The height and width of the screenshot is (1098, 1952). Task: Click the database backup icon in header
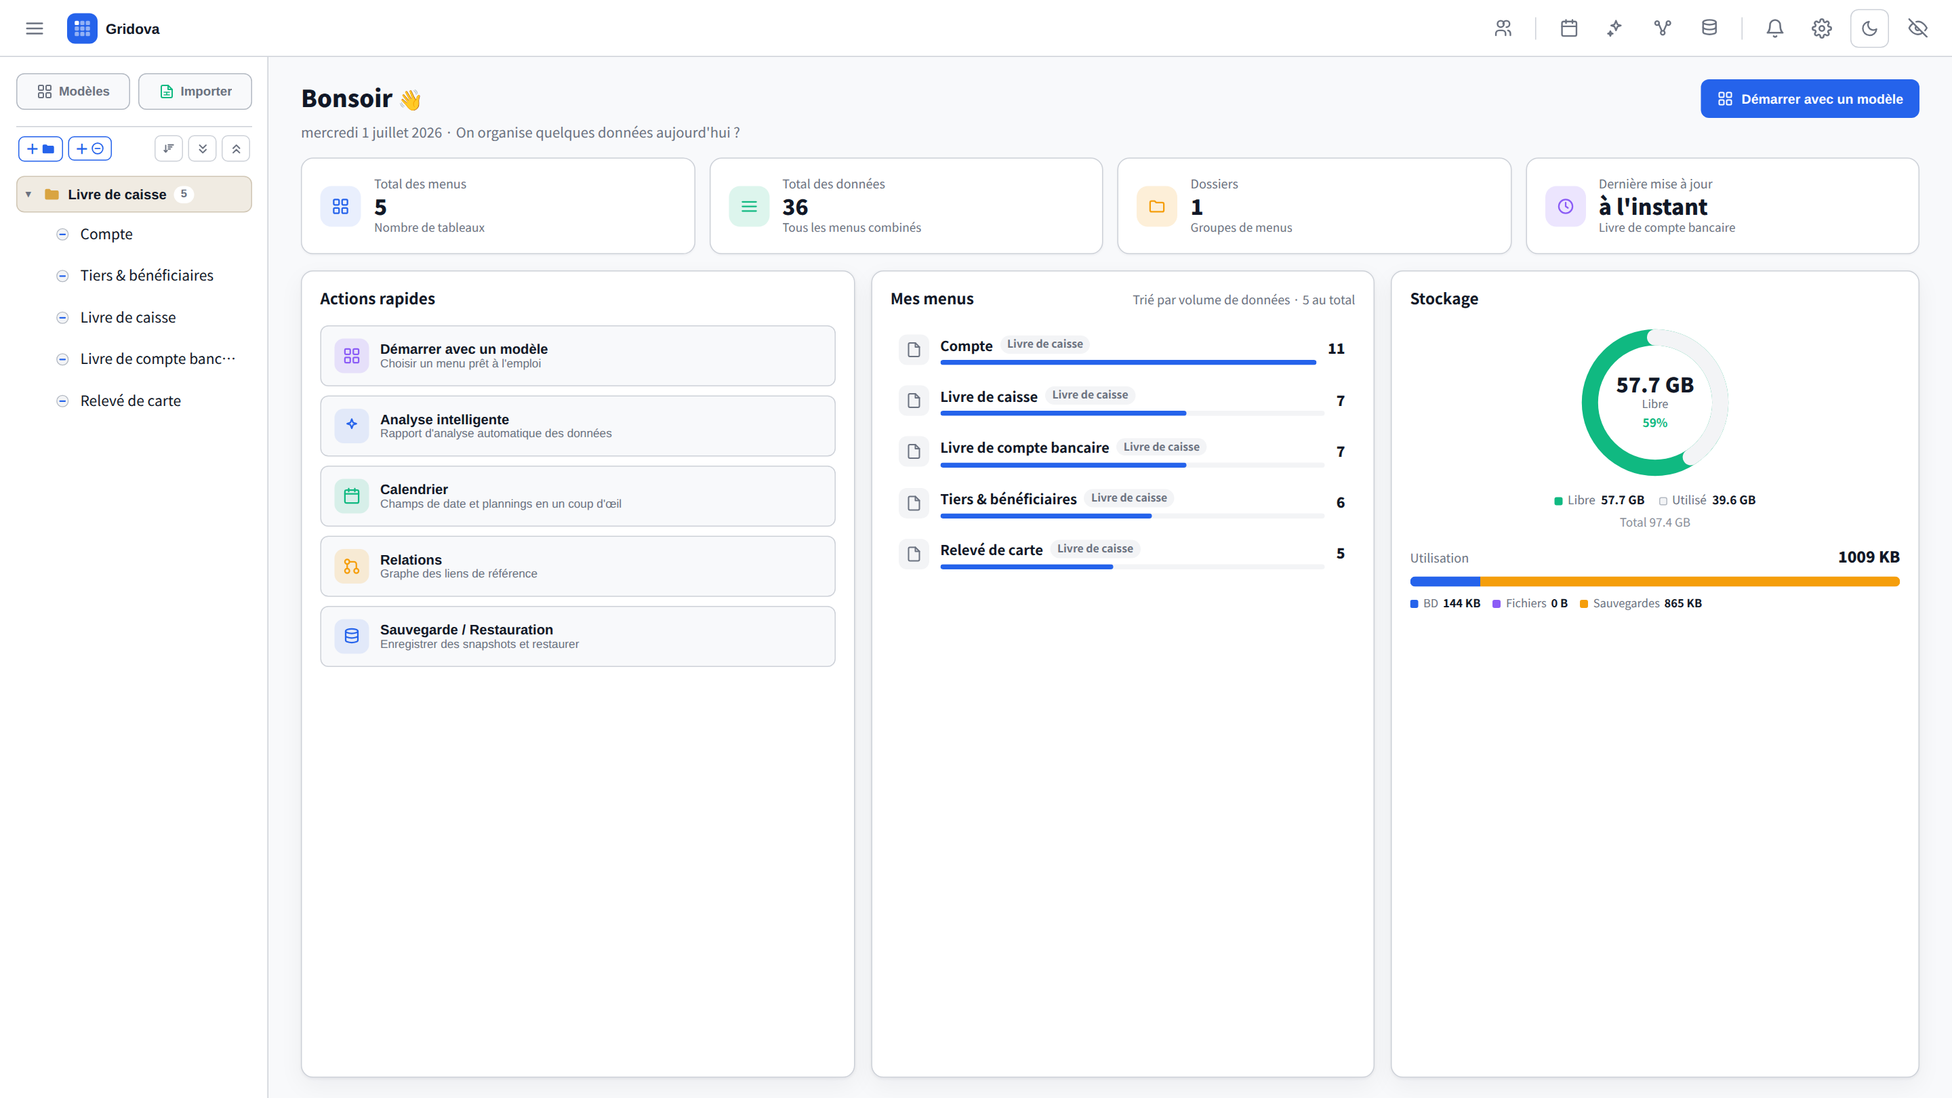(x=1709, y=28)
